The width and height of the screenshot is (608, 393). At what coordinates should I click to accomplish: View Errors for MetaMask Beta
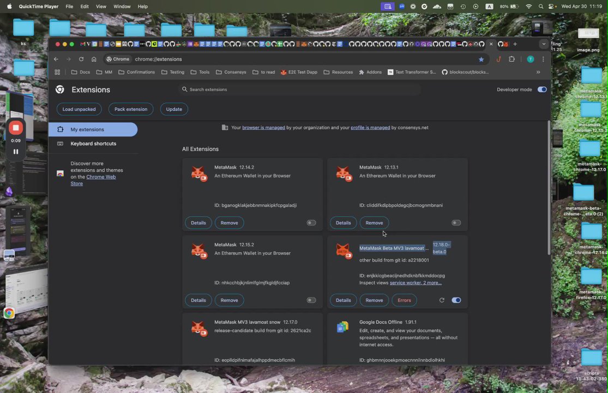[x=404, y=300]
